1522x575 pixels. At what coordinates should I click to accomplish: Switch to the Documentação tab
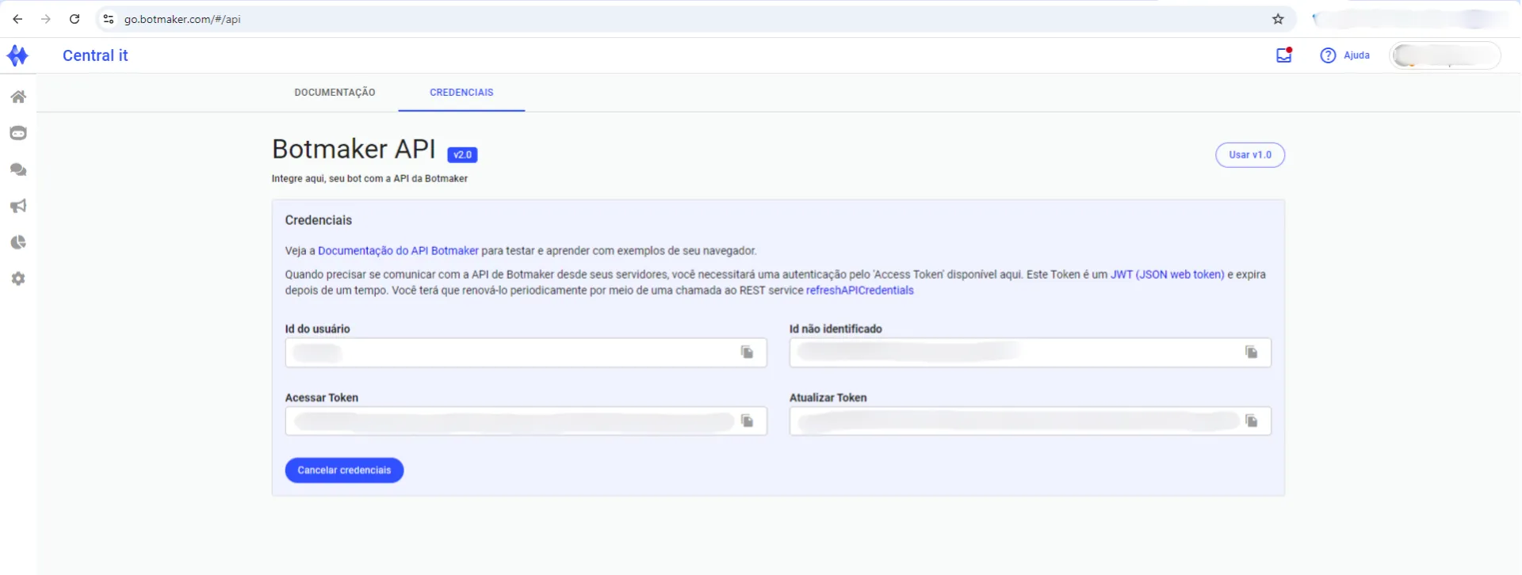click(x=335, y=93)
